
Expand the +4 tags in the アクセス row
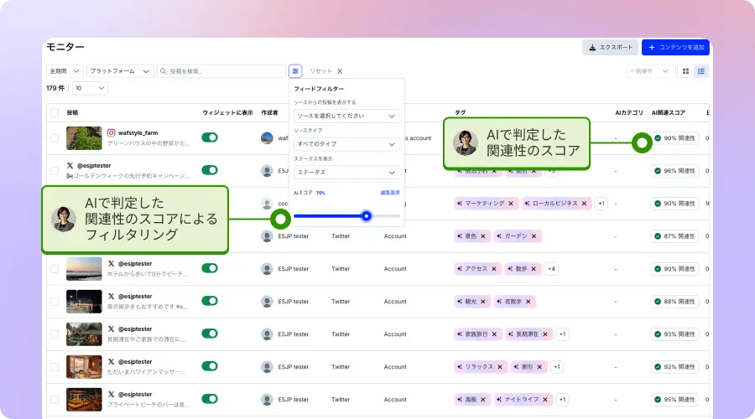(x=551, y=269)
